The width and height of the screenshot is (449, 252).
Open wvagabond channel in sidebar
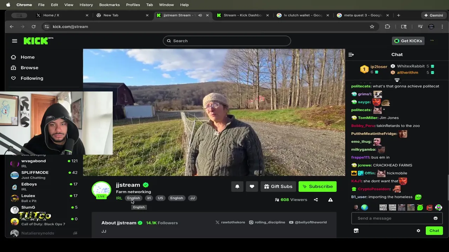[44, 163]
